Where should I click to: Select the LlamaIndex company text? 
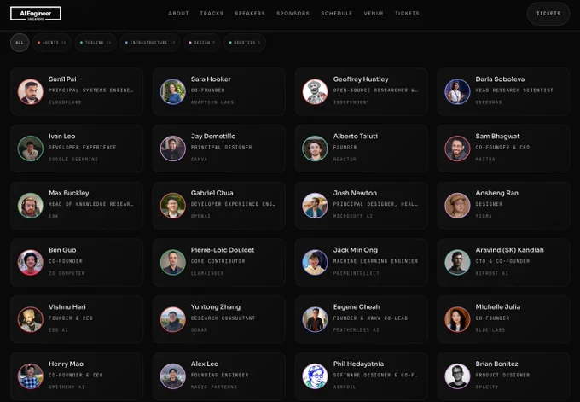coord(207,273)
